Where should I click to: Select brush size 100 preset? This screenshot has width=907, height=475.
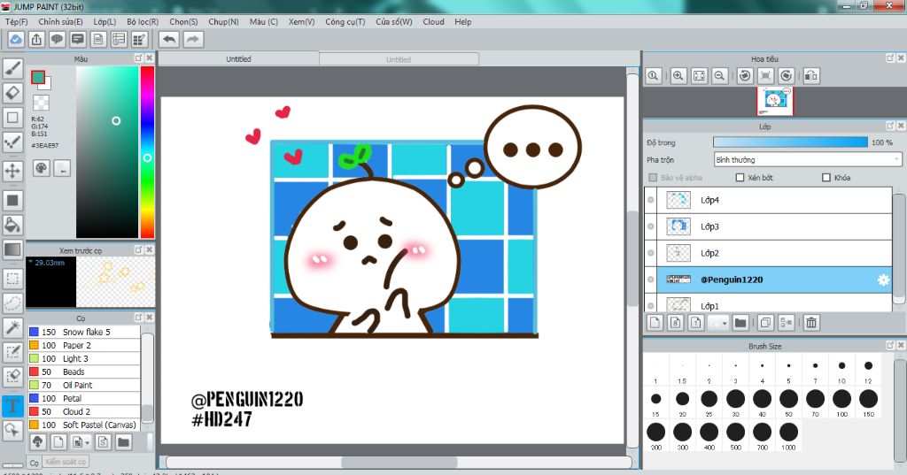tap(841, 399)
